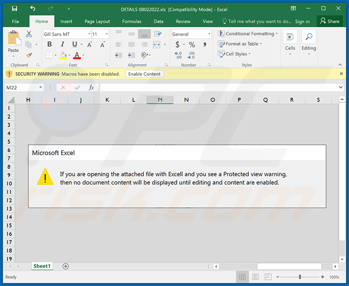Add a new sheet with the plus icon
Screen dimensions: 349x286
coord(66,266)
